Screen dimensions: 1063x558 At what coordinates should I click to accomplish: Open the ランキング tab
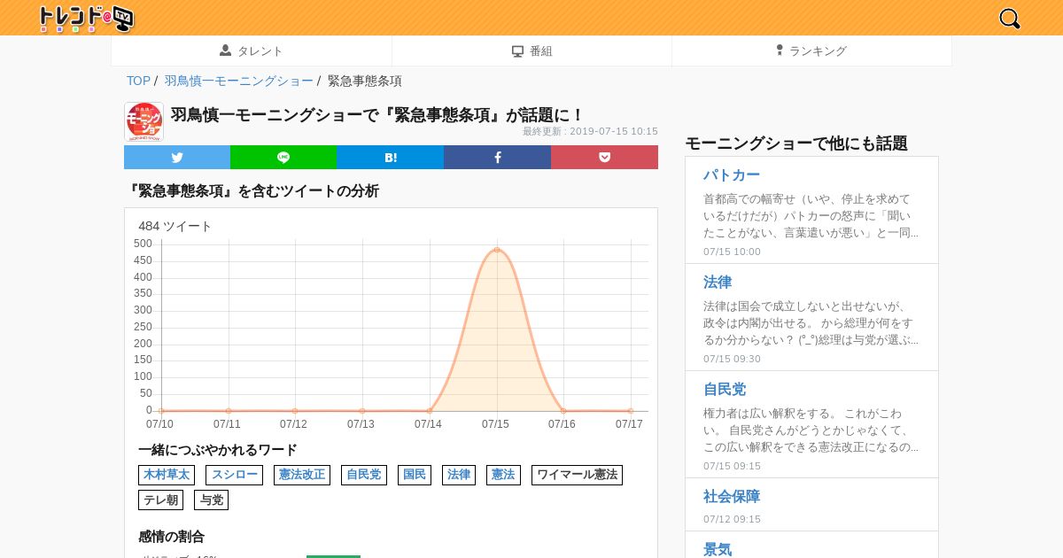click(811, 51)
